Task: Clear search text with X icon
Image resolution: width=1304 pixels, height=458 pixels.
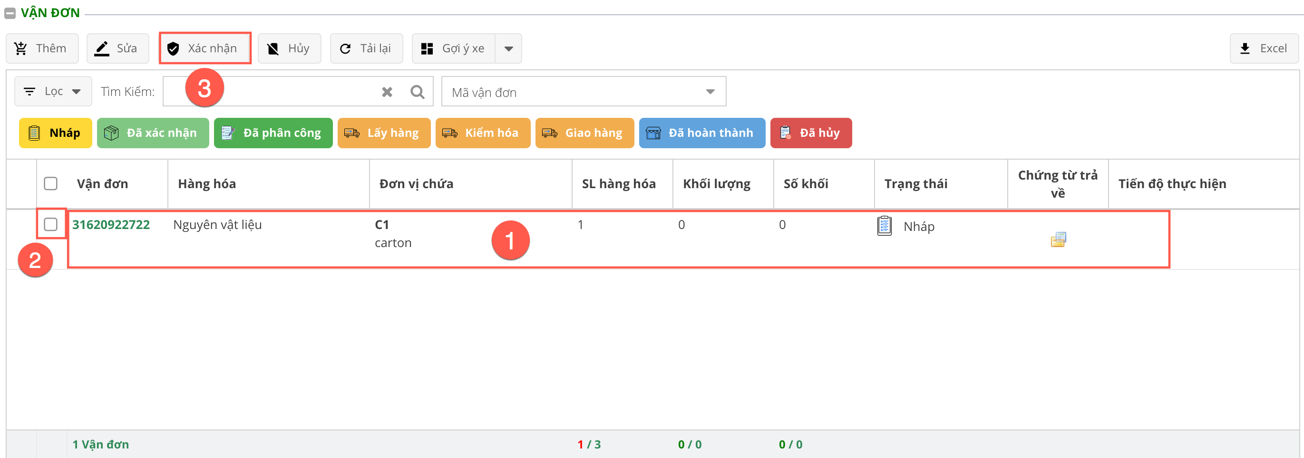Action: pyautogui.click(x=387, y=92)
